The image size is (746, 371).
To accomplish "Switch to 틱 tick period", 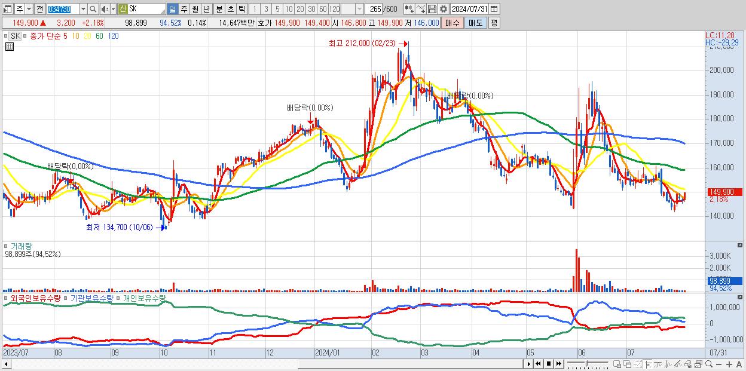I will point(242,9).
